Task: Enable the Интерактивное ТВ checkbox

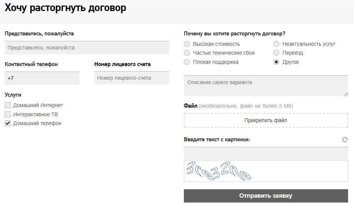Action: click(8, 114)
